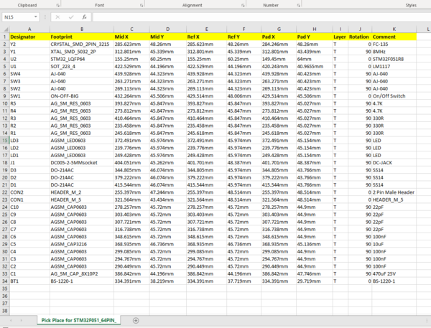The width and height of the screenshot is (431, 328).
Task: Select cell XTAL_SMD_5032_2P
Action: tap(82, 52)
